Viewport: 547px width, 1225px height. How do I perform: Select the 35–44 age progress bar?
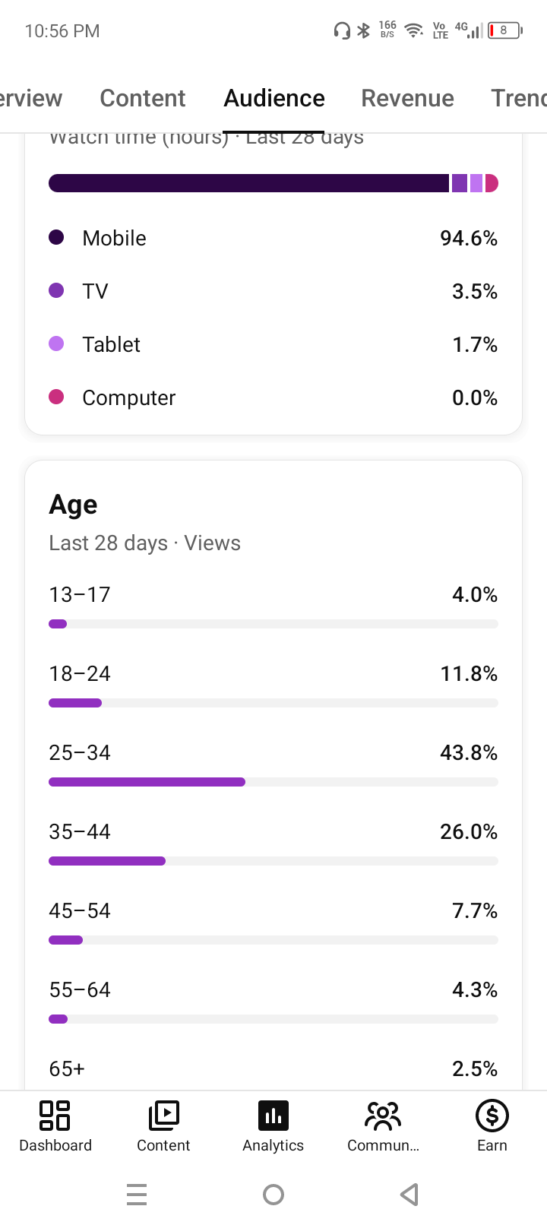pos(273,861)
